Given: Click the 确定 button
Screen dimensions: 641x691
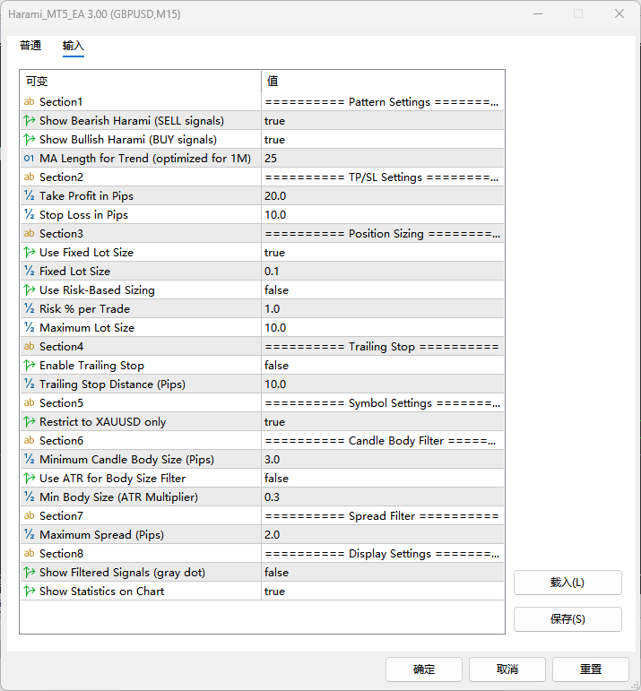Looking at the screenshot, I should [x=423, y=669].
